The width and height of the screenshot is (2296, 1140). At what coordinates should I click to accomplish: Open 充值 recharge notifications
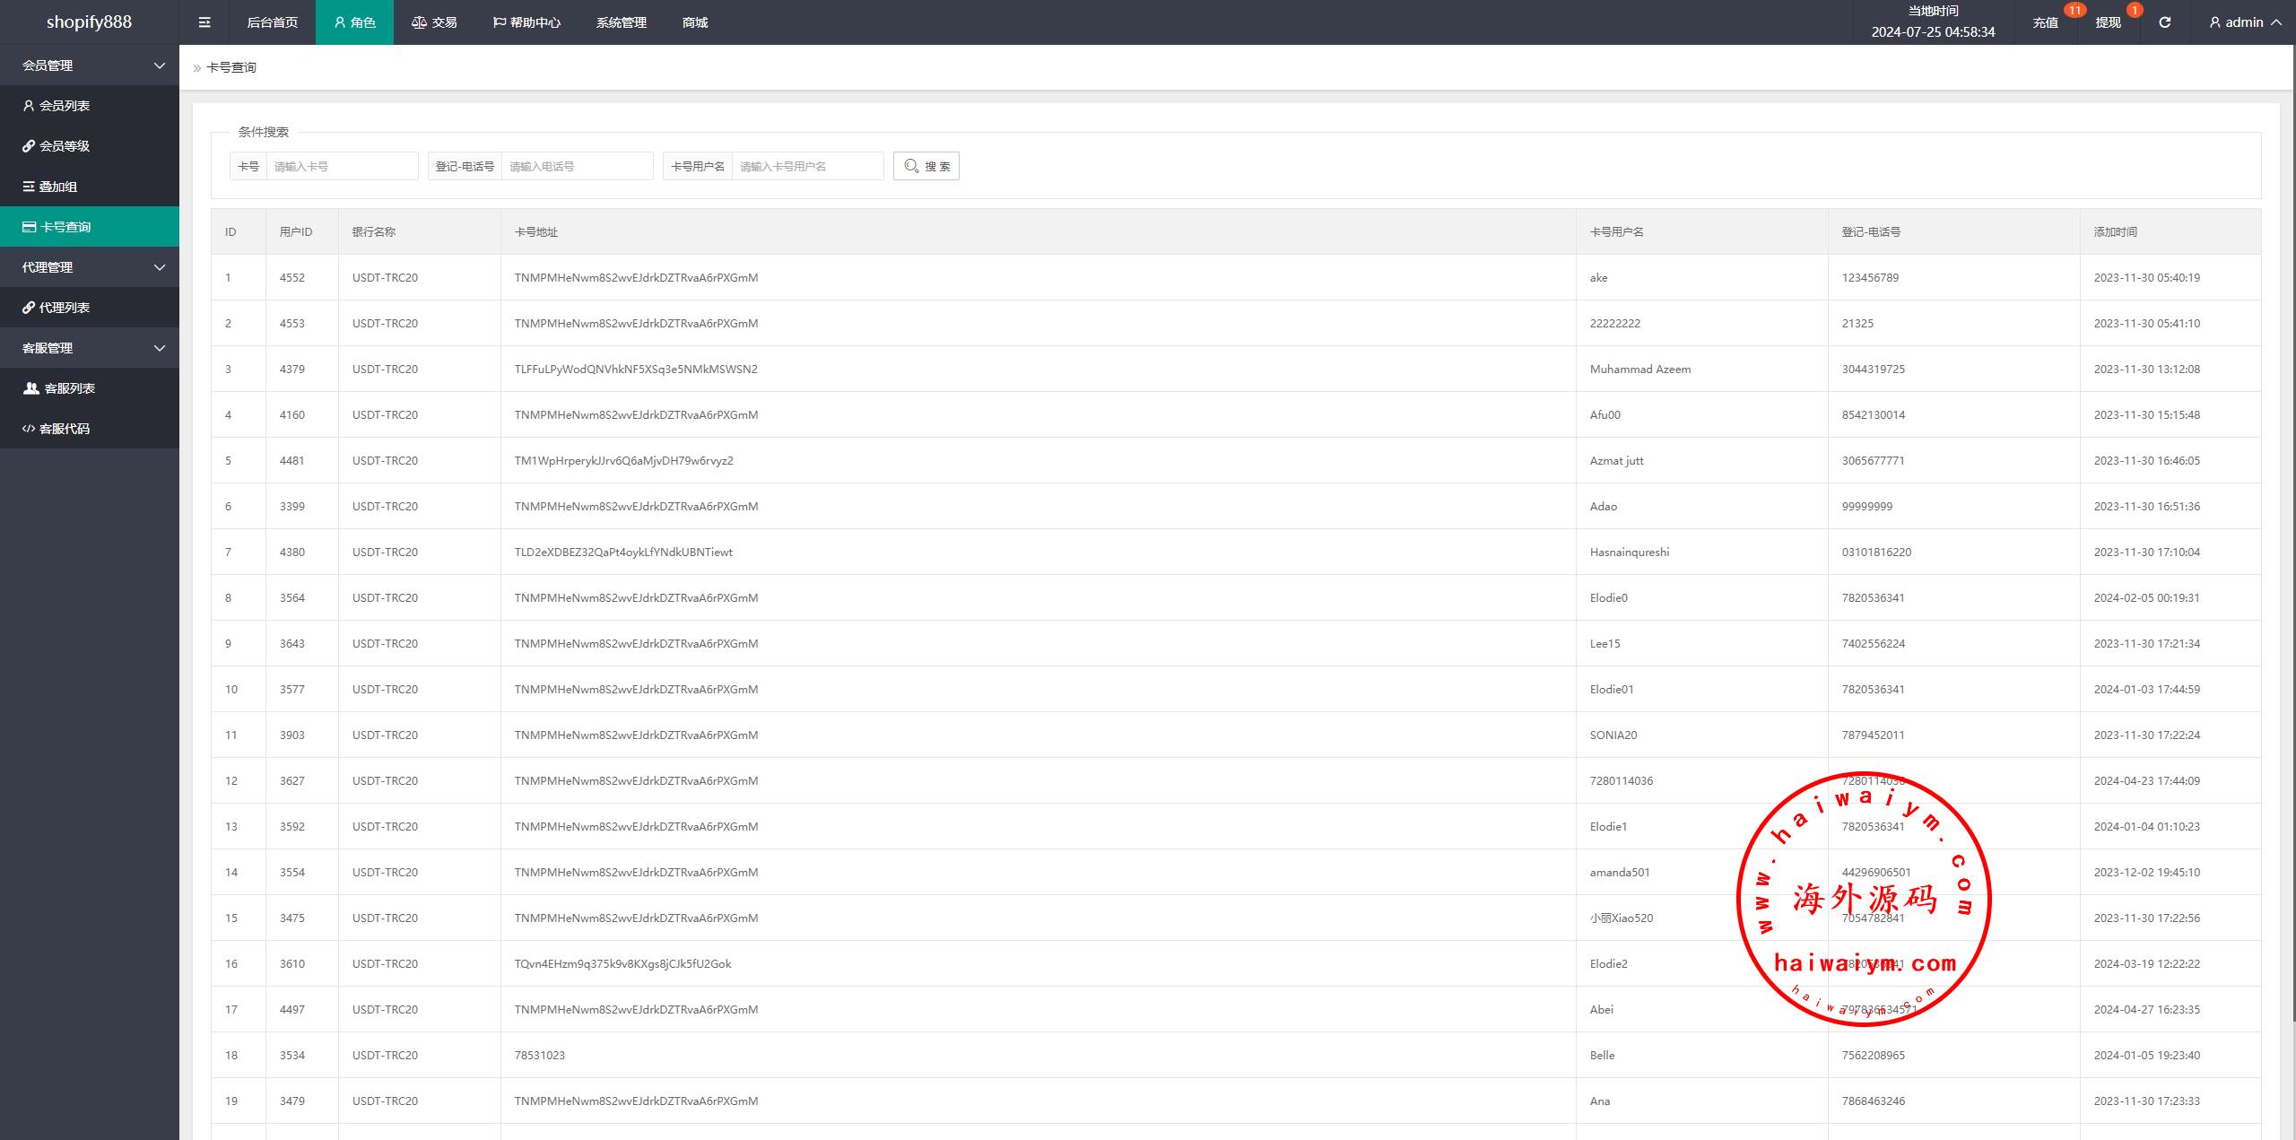point(2045,22)
